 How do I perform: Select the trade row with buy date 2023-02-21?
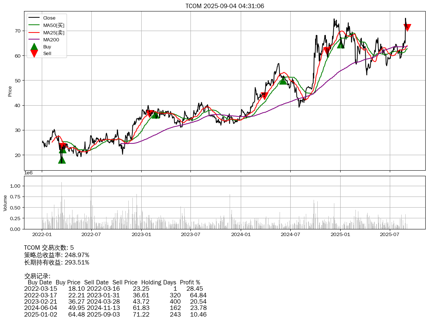point(115,301)
